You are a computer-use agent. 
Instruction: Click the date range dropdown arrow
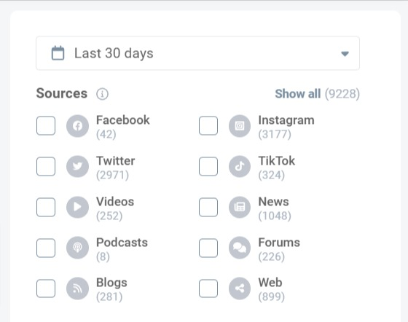coord(345,54)
